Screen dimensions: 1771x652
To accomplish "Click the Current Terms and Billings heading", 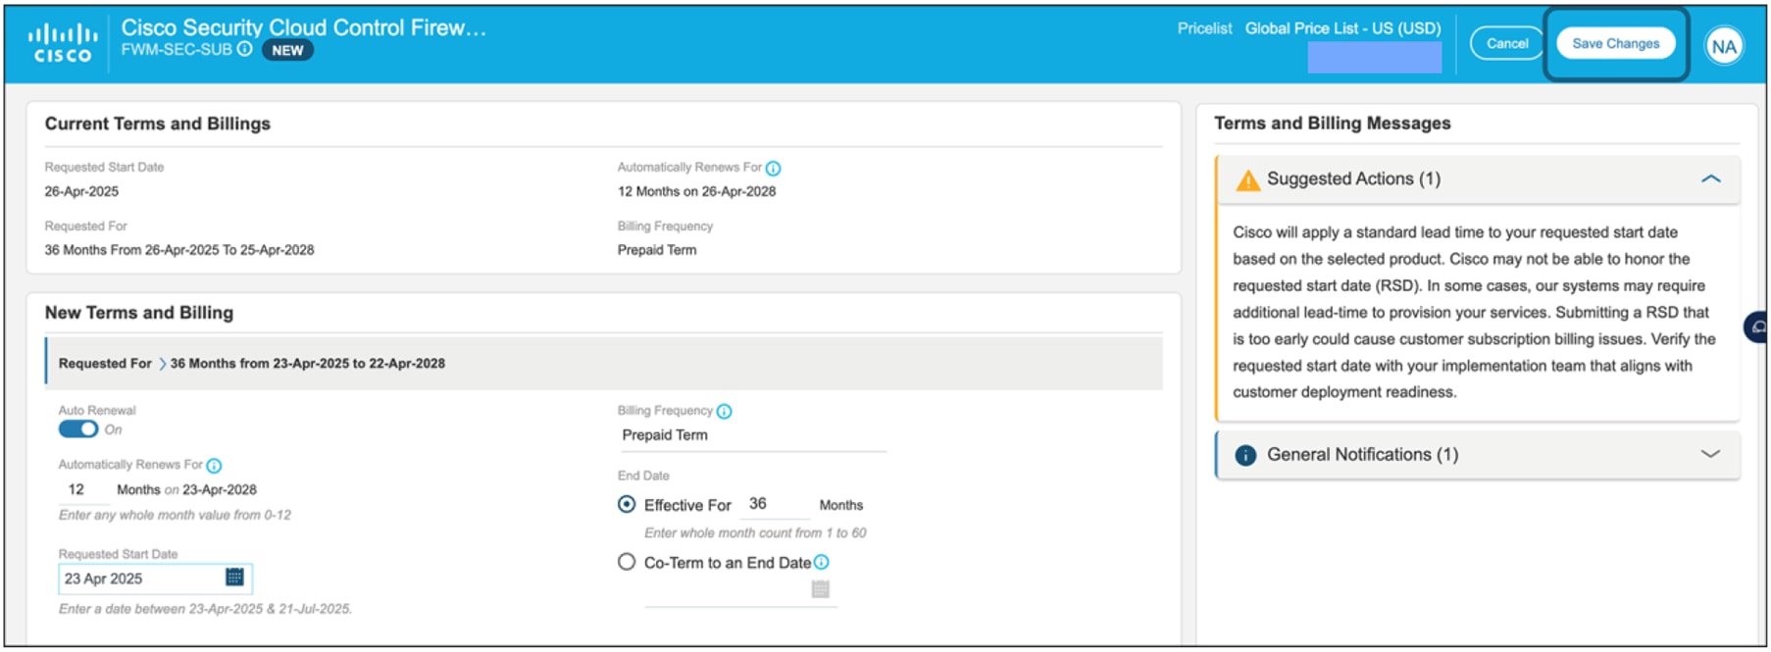I will (158, 124).
